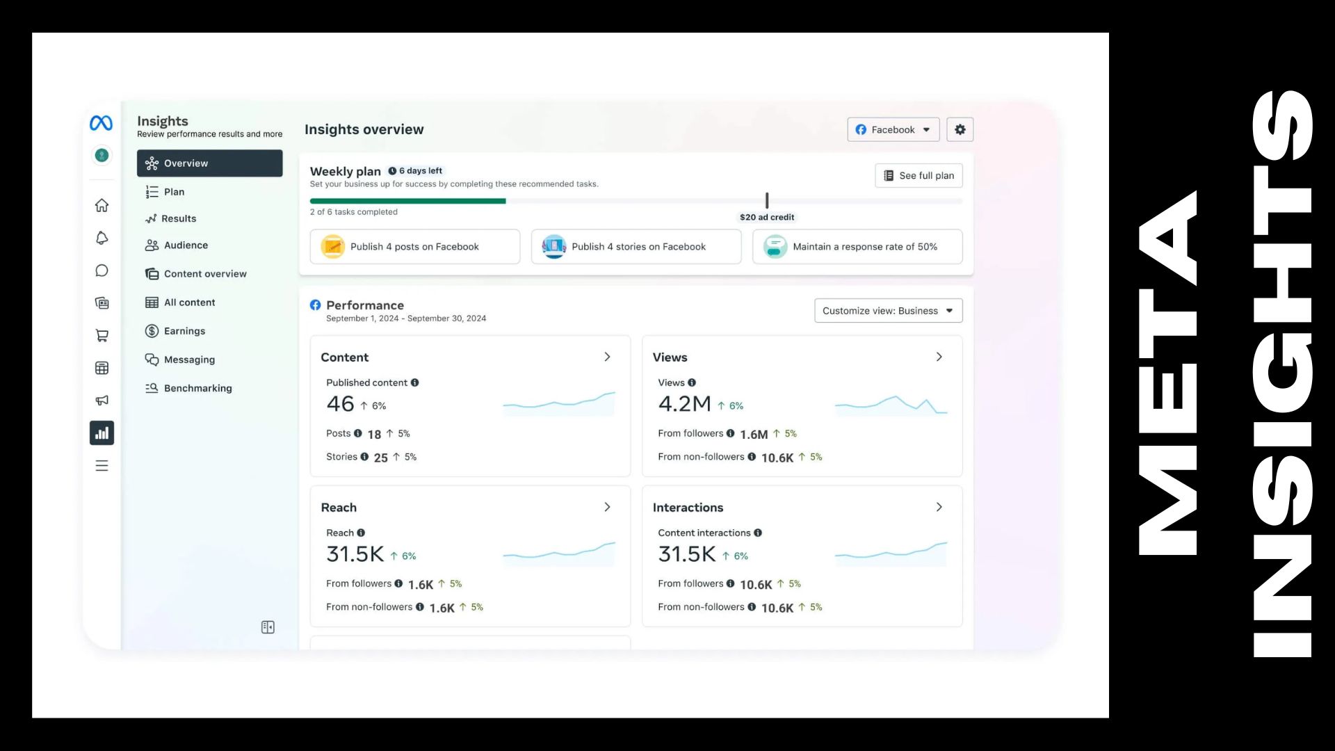1335x751 pixels.
Task: Click info icon next to Published content
Action: [x=414, y=382]
